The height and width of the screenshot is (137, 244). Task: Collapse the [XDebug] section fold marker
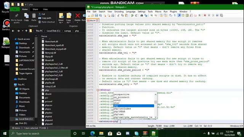(x=98, y=90)
